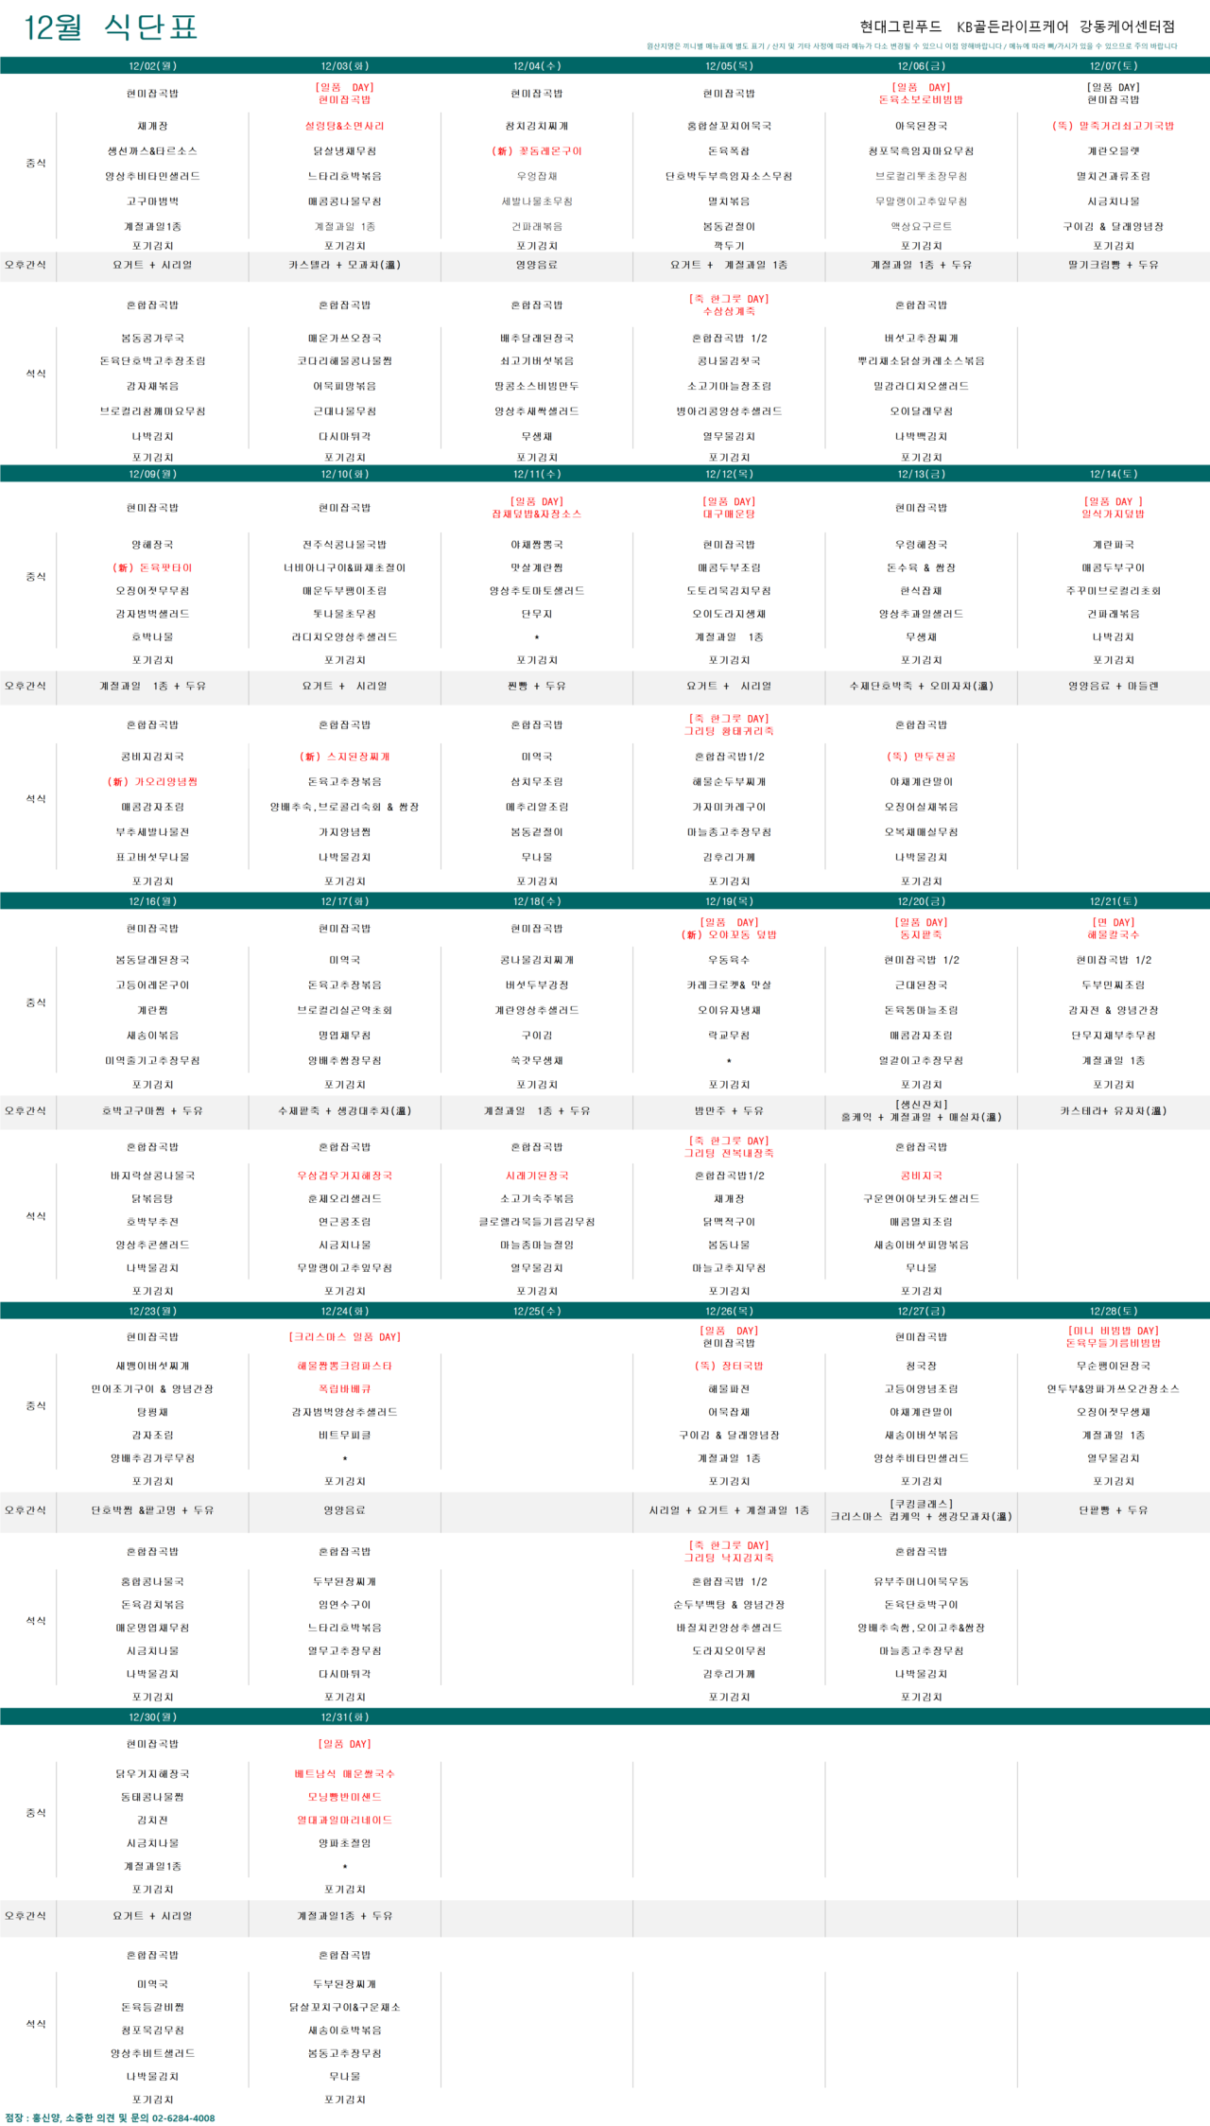Select the 동지팥죽 item on 12/20
The image size is (1210, 2126).
coord(921,934)
